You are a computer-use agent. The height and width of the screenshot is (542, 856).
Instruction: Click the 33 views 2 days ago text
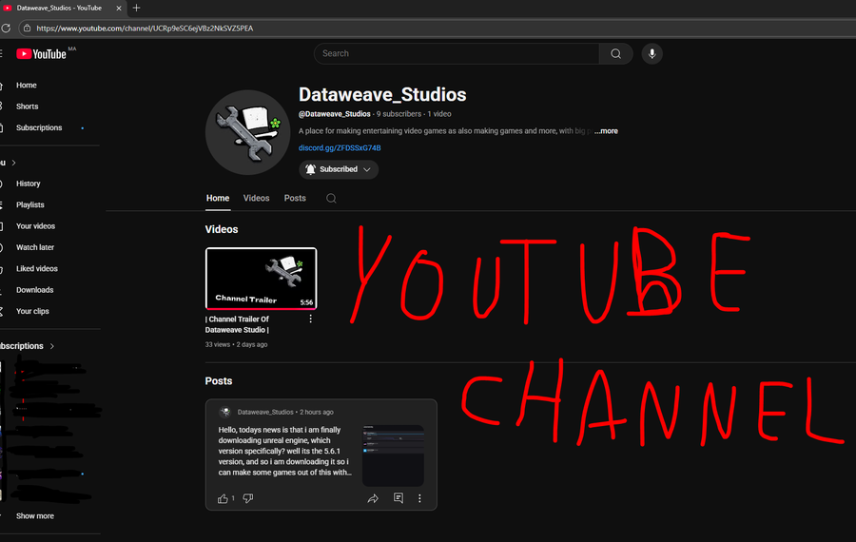point(237,344)
